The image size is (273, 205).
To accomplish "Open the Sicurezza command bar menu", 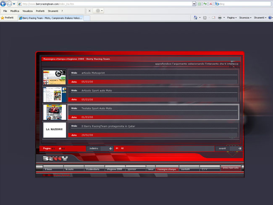I will pyautogui.click(x=245, y=18).
